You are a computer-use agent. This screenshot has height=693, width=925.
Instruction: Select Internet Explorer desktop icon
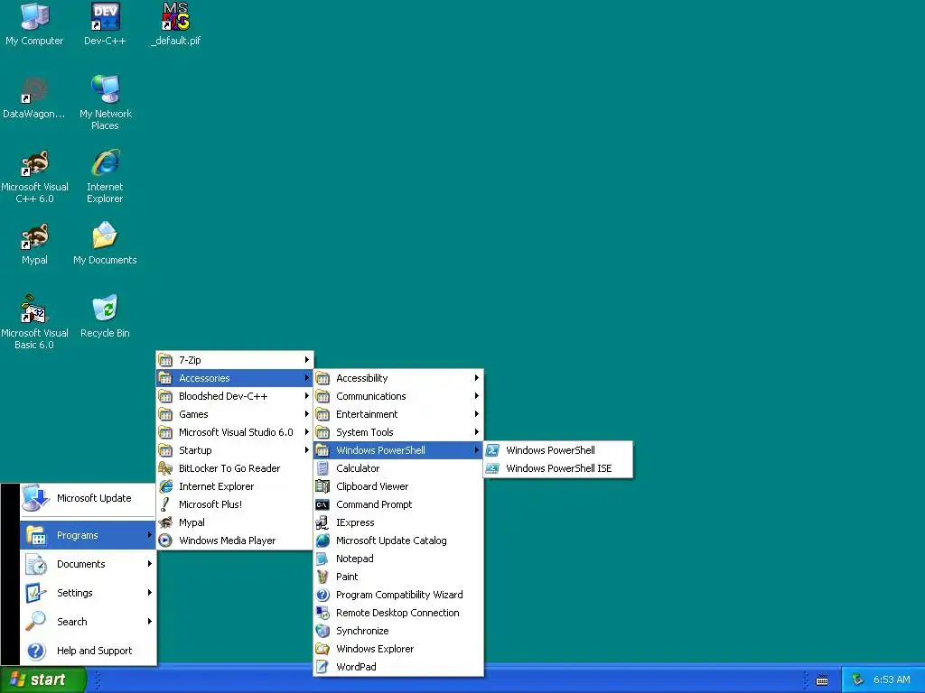[x=105, y=176]
